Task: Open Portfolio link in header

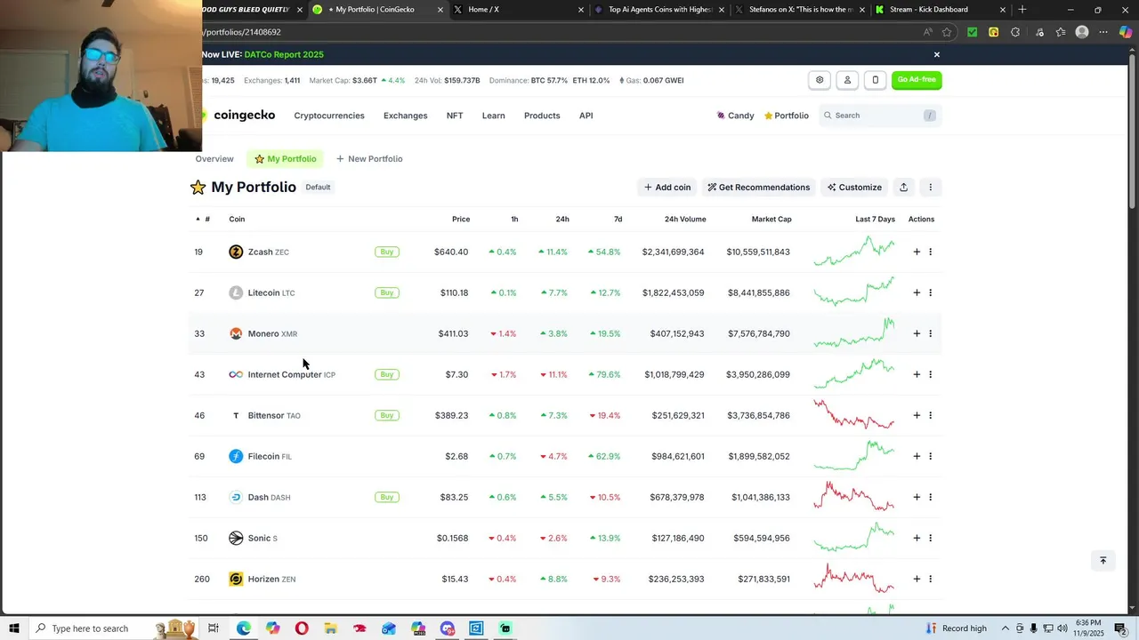Action: [787, 116]
